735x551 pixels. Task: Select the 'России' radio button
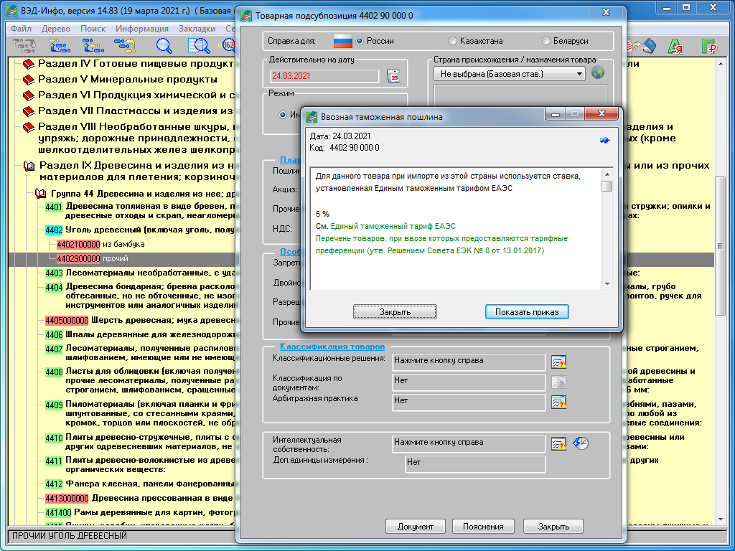[360, 41]
